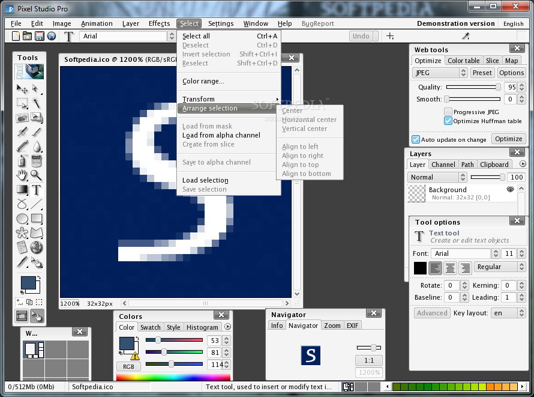Image resolution: width=534 pixels, height=397 pixels.
Task: Toggle the window layout mode button in Tools
Action: pyautogui.click(x=22, y=316)
